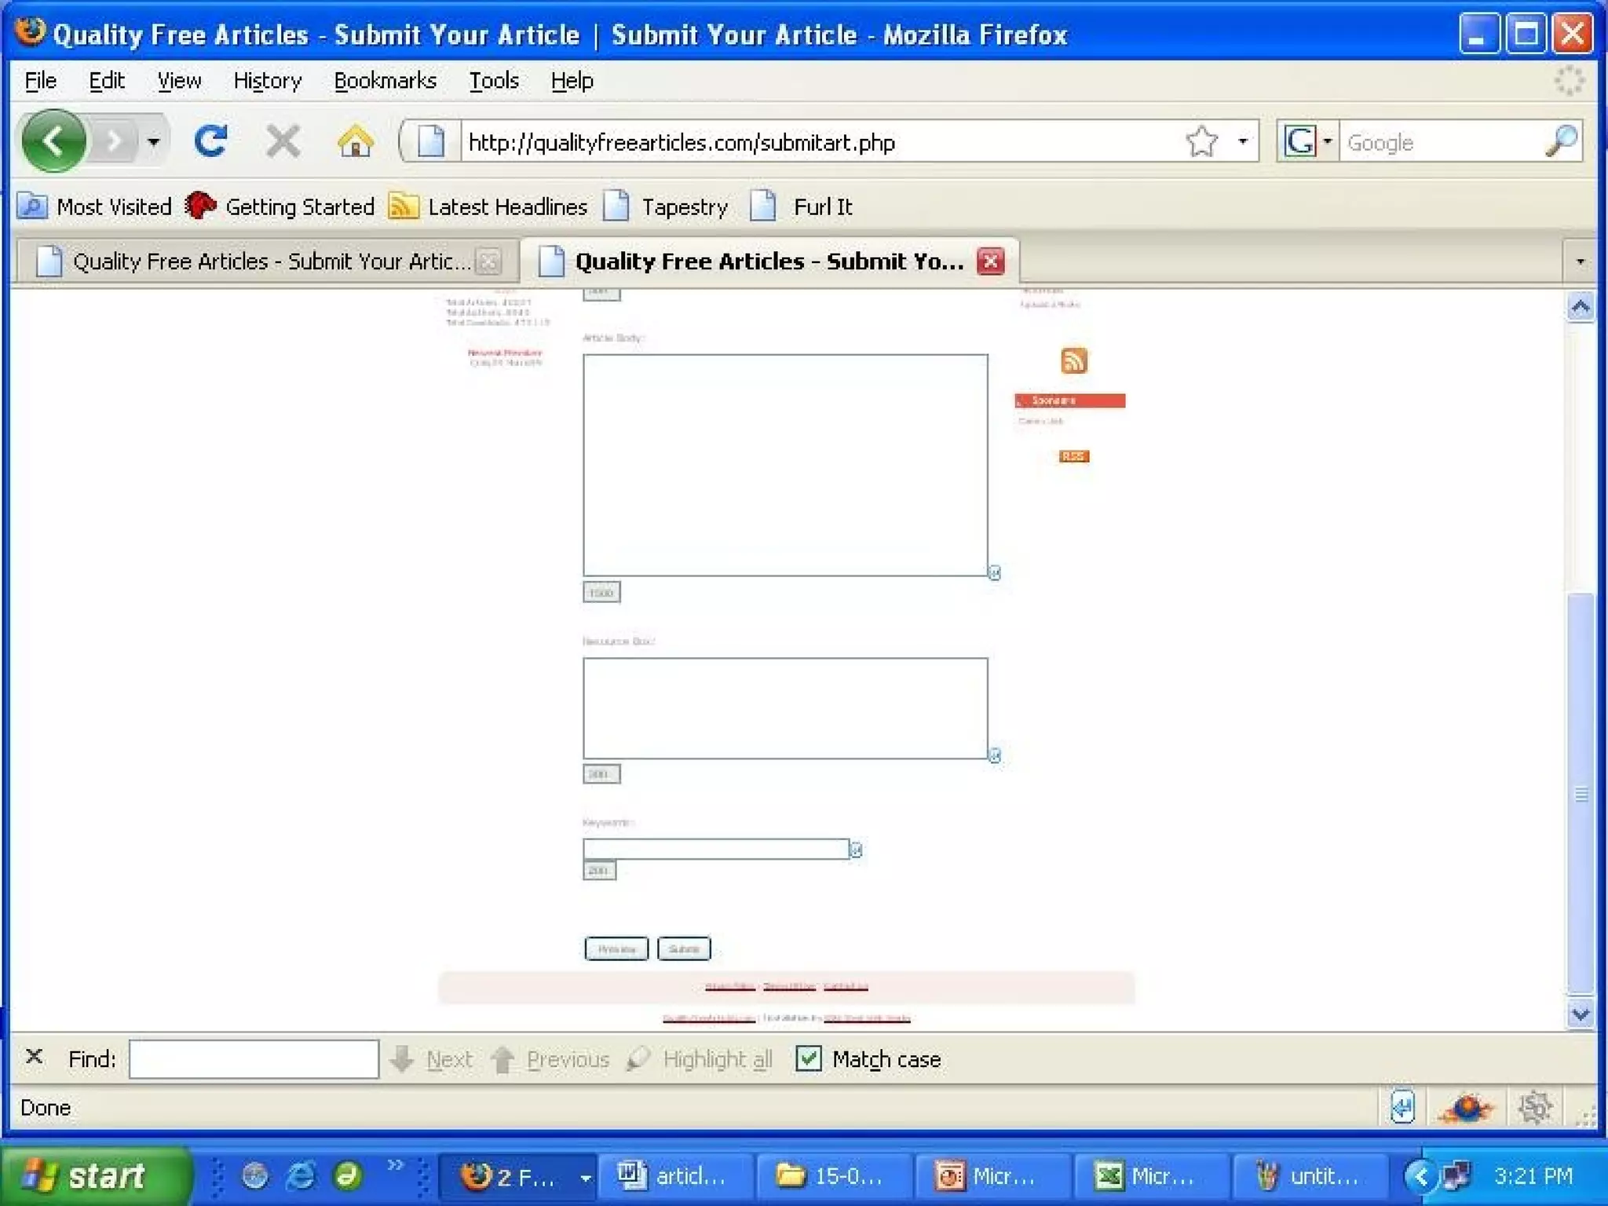Click the Stop loading X icon

pos(282,142)
